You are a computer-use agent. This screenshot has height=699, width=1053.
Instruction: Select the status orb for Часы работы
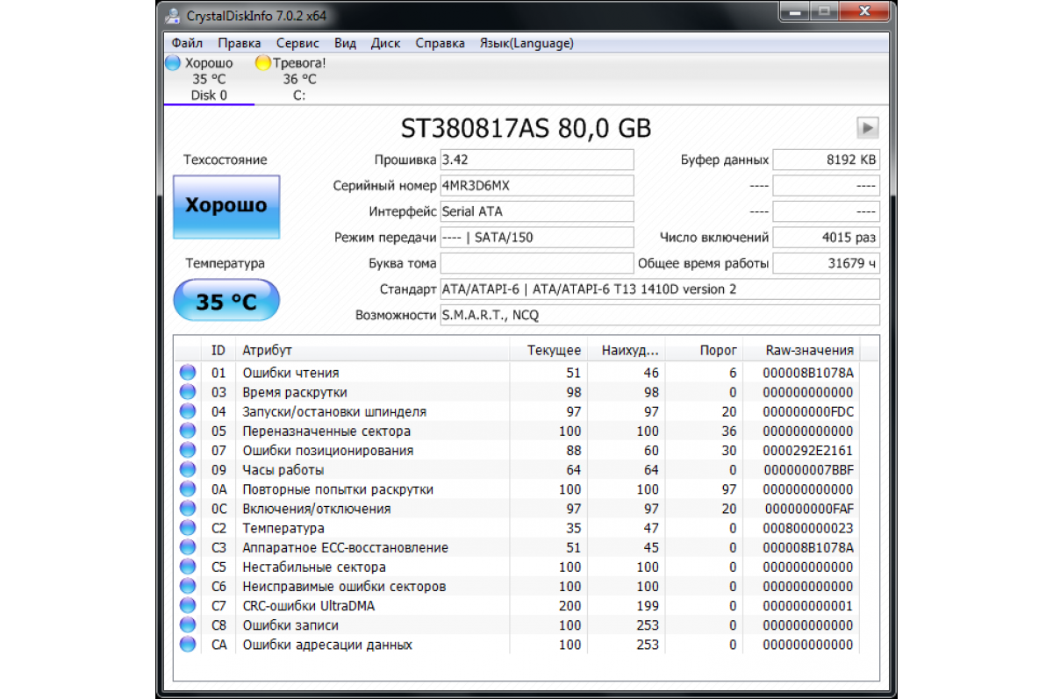coord(188,470)
